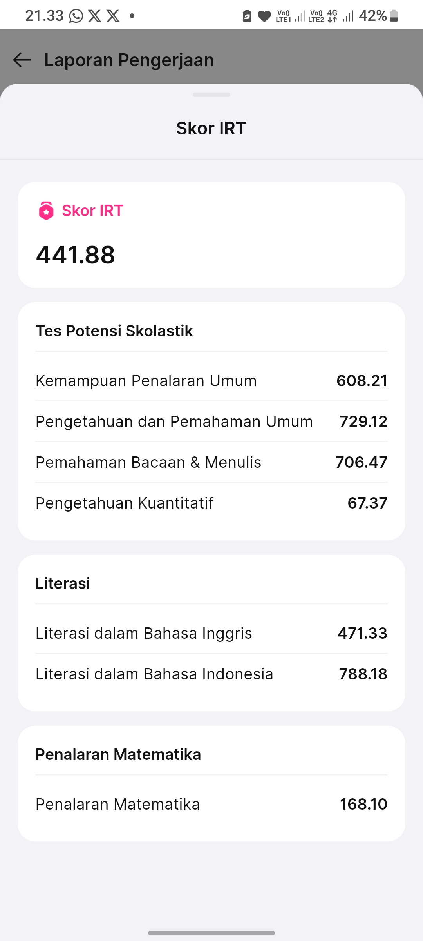Tap the Pengetahuan Kuantitatif score 67.37
Screen dimensions: 423x941
click(x=367, y=503)
